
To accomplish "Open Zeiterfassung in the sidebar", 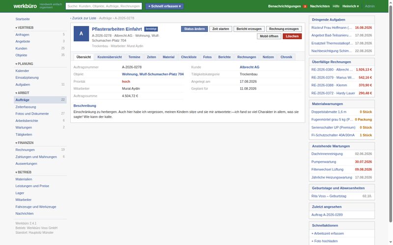I will (40, 107).
